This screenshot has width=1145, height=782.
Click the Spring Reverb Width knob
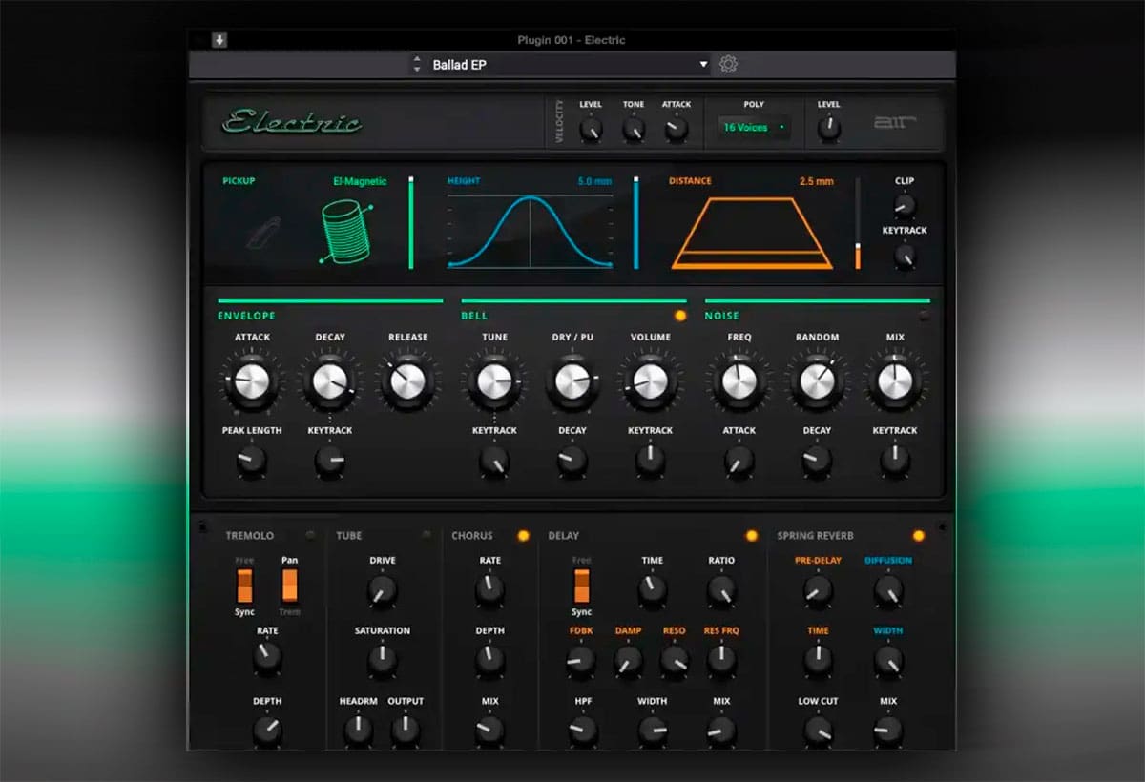(888, 661)
